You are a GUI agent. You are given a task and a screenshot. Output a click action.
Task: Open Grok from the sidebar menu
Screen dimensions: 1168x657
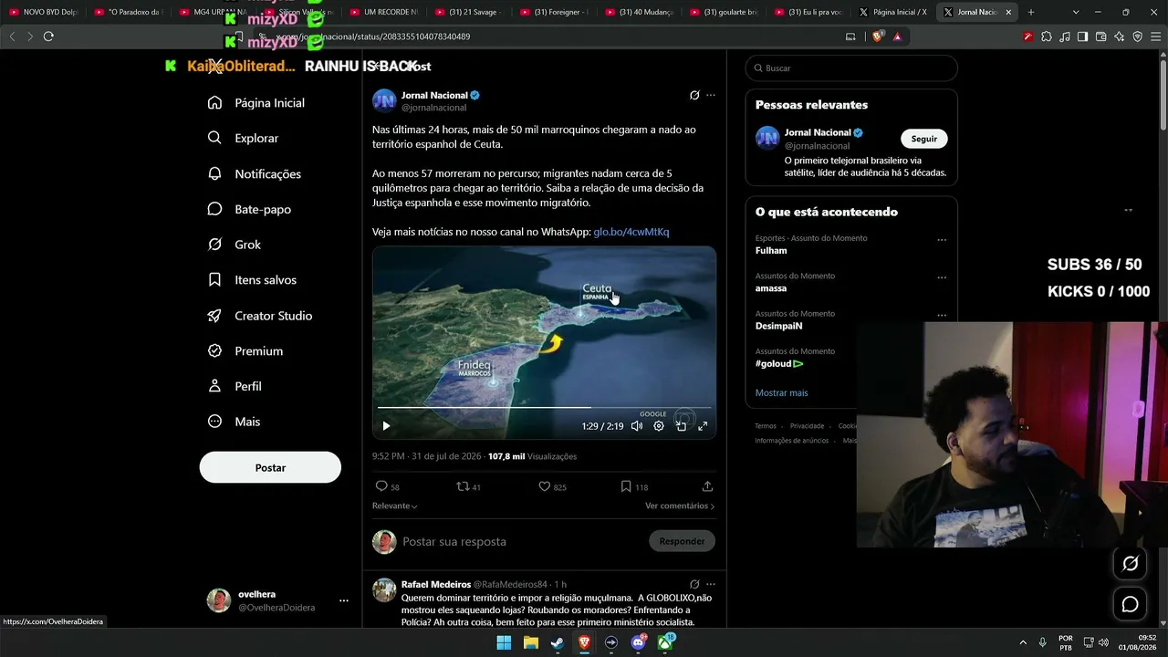(235, 245)
